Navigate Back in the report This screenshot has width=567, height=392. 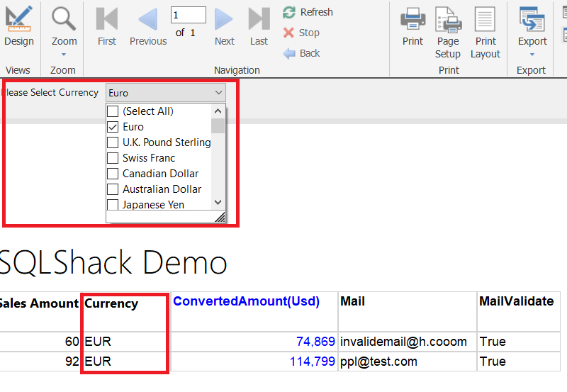pyautogui.click(x=301, y=54)
